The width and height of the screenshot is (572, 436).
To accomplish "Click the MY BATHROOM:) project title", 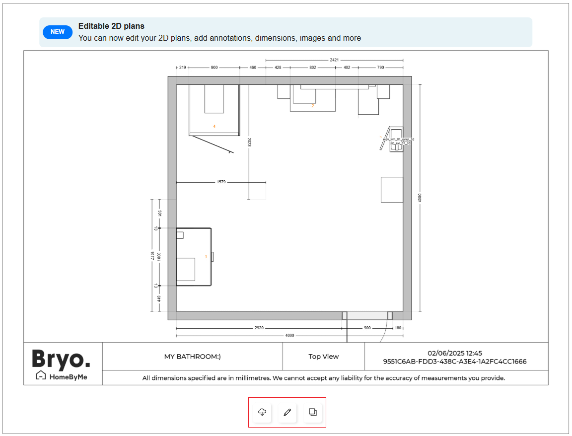I will click(x=192, y=357).
